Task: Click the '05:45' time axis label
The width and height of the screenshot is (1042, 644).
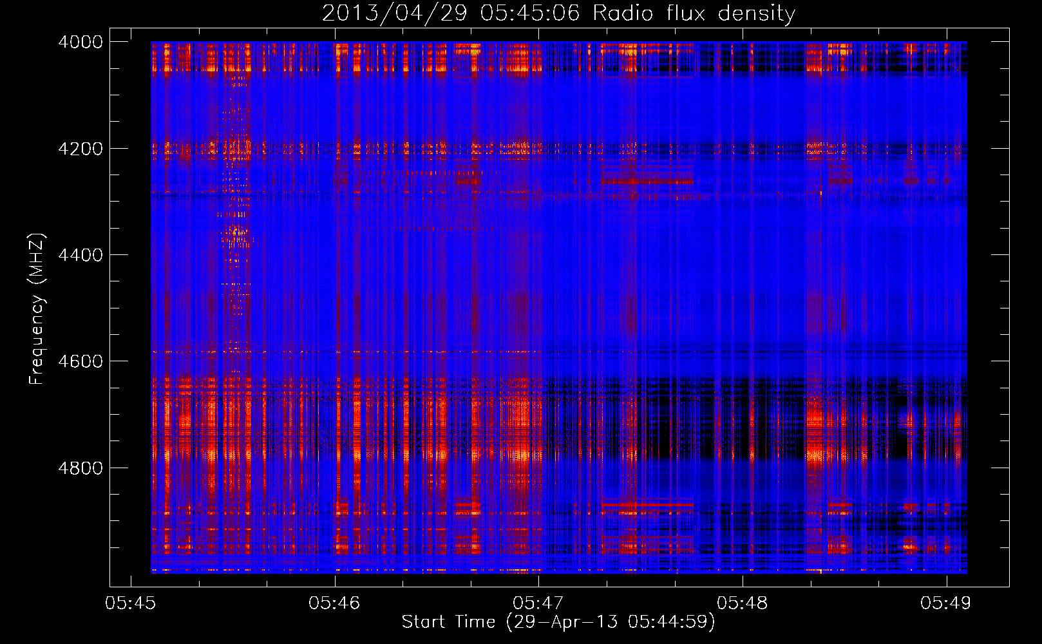Action: click(131, 603)
